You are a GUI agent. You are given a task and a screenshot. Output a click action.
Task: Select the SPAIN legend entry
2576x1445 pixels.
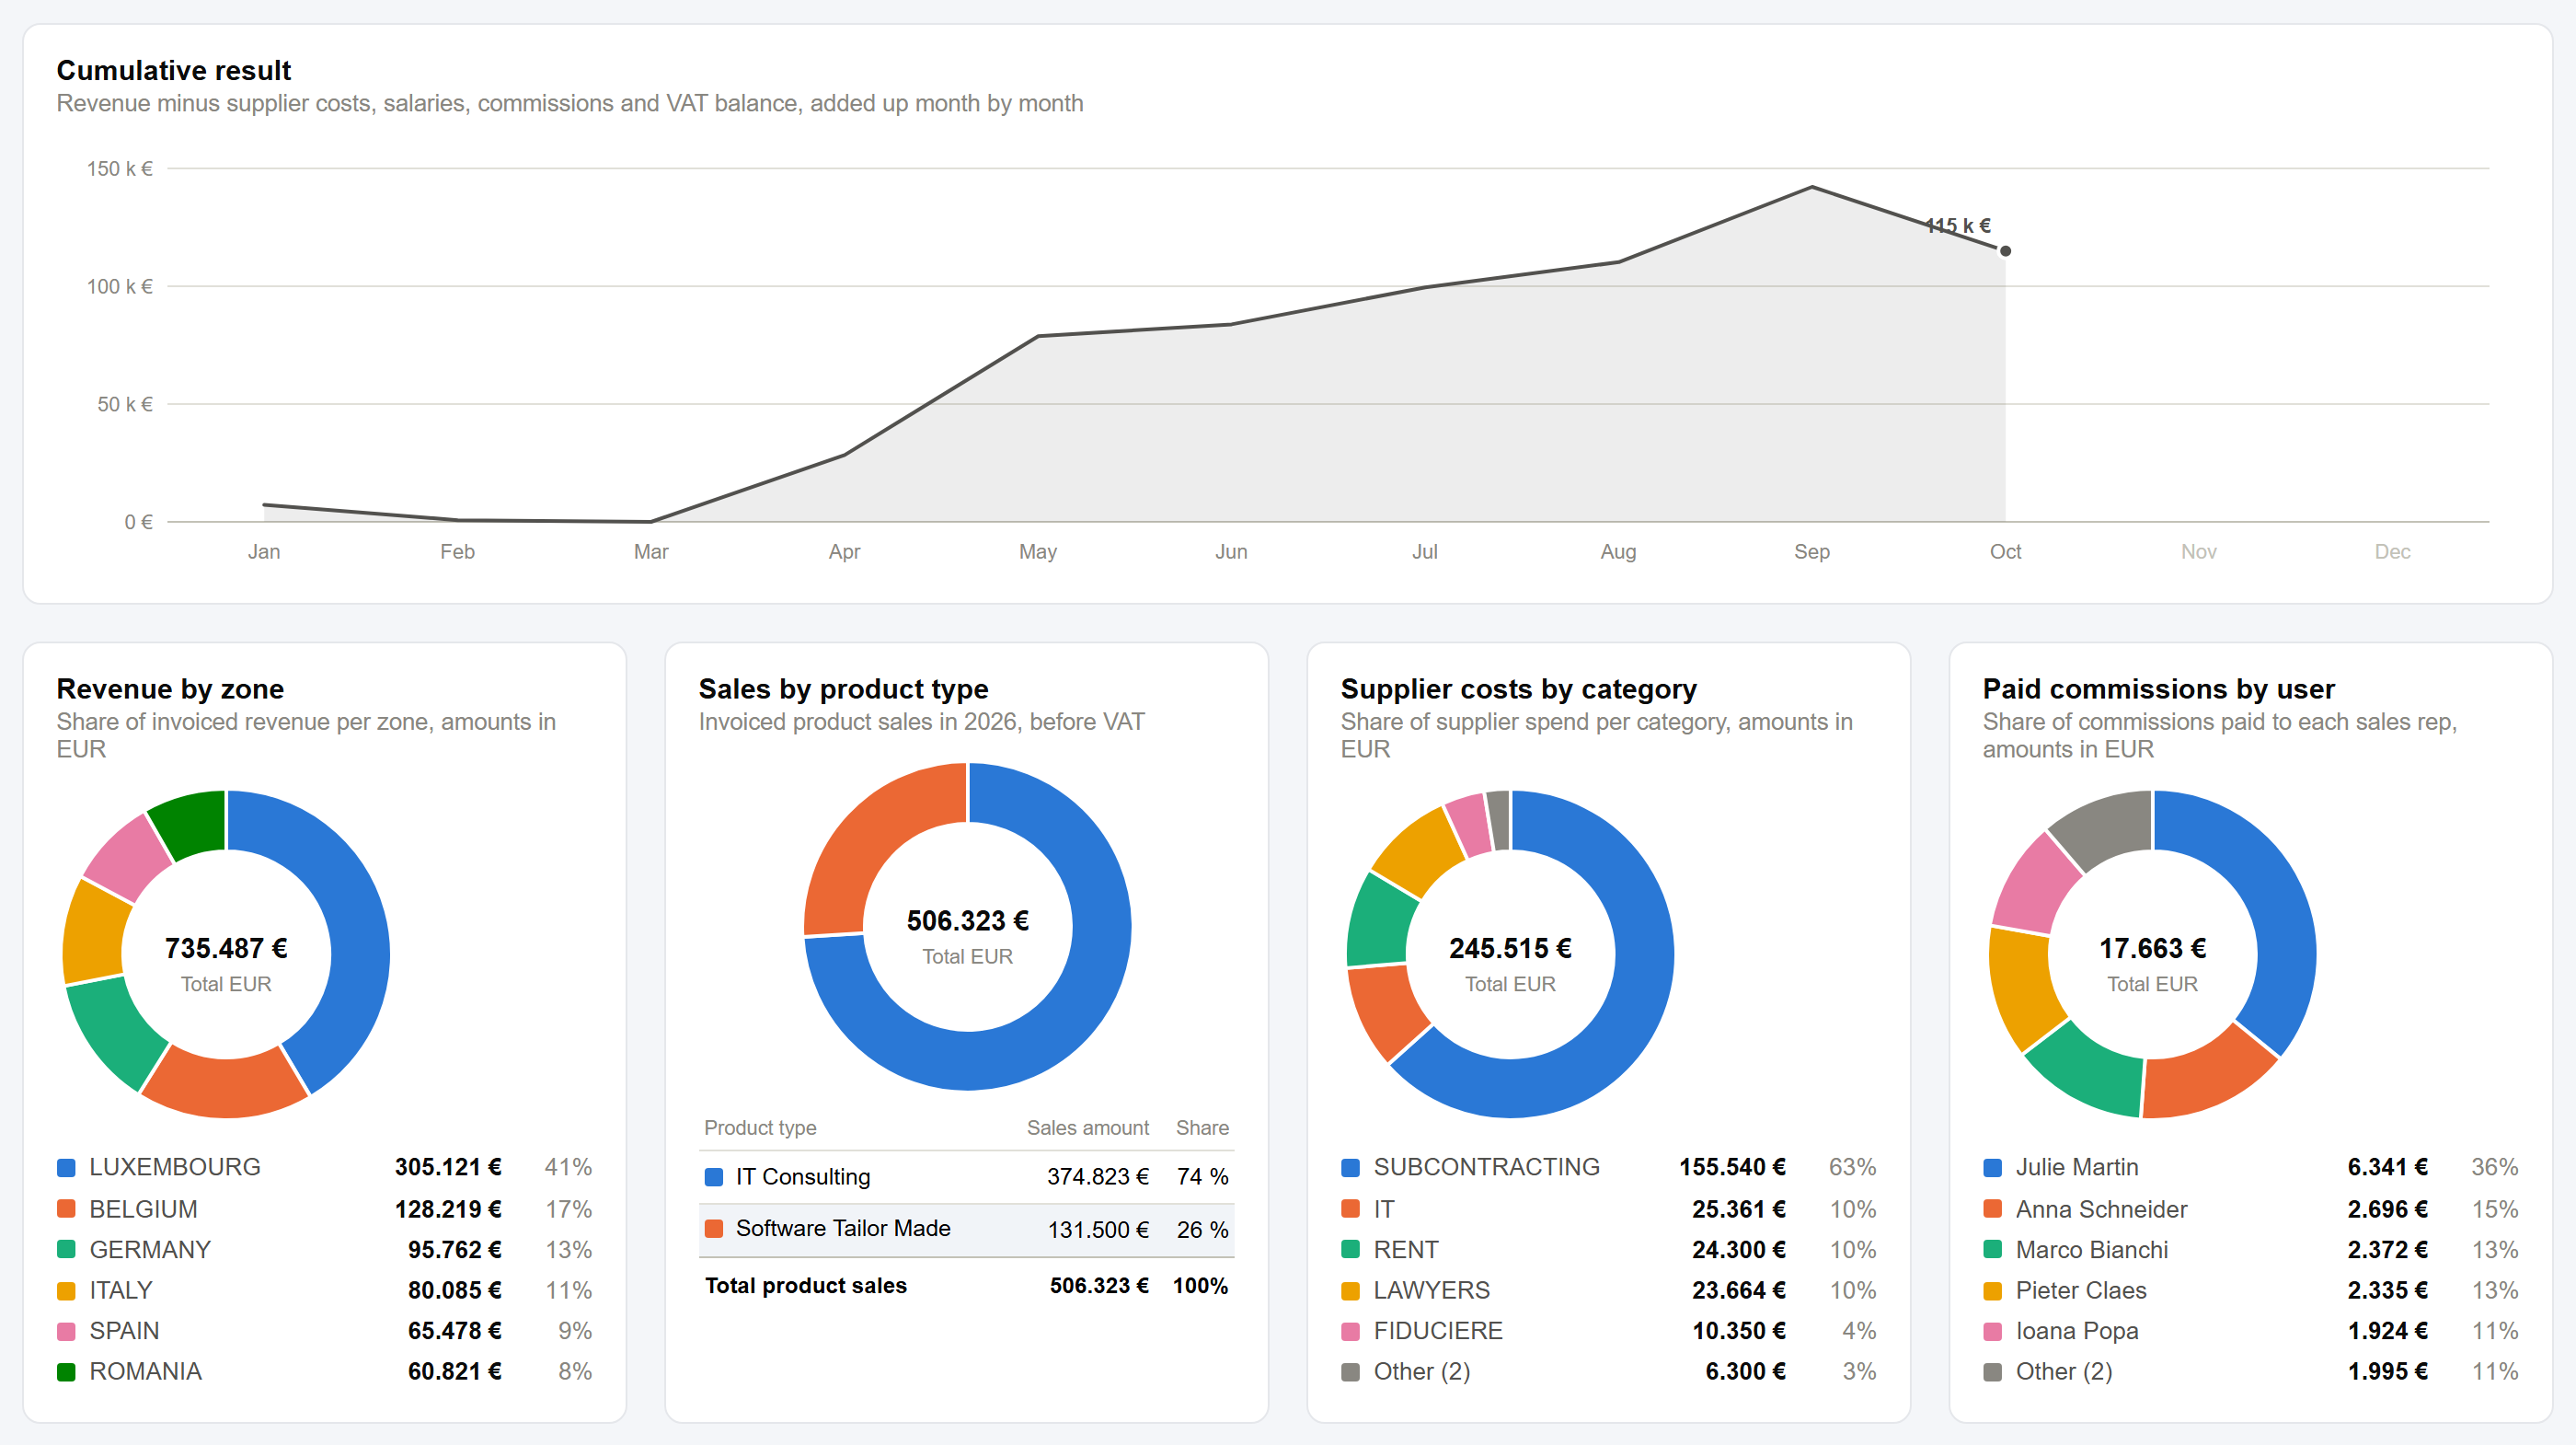[x=324, y=1331]
